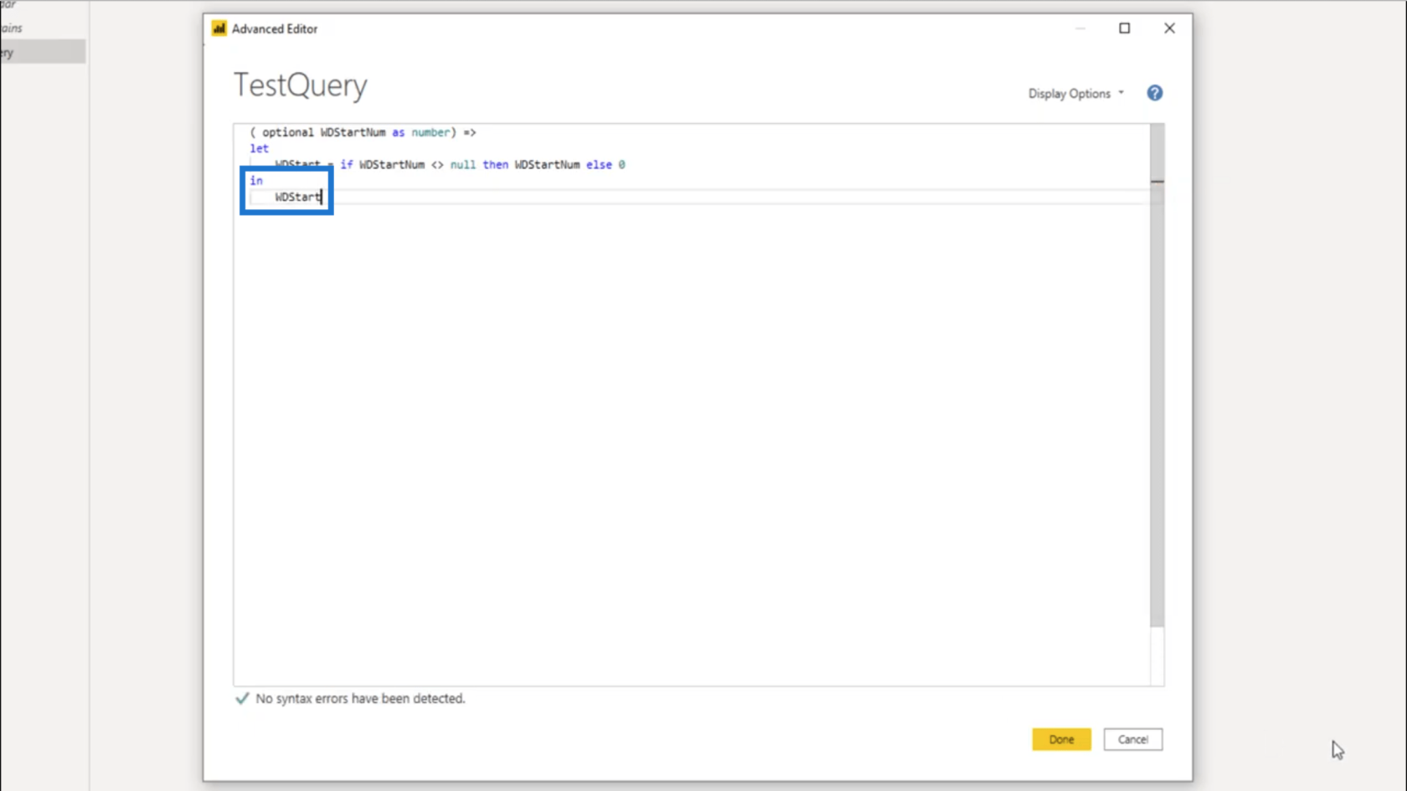The width and height of the screenshot is (1407, 791).
Task: Open the Display Options dropdown
Action: click(x=1076, y=94)
